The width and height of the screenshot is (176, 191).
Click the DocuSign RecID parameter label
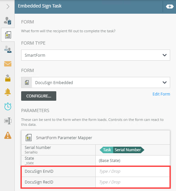pos(39,182)
